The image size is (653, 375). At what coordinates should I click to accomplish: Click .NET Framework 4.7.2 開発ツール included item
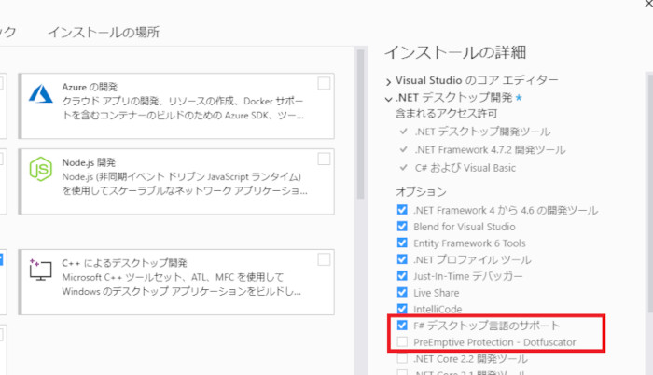pos(490,149)
